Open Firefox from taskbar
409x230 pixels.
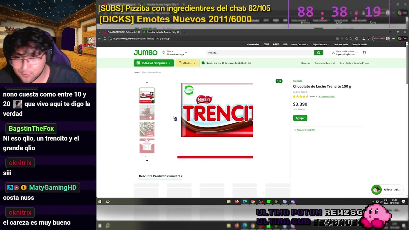coord(237,202)
